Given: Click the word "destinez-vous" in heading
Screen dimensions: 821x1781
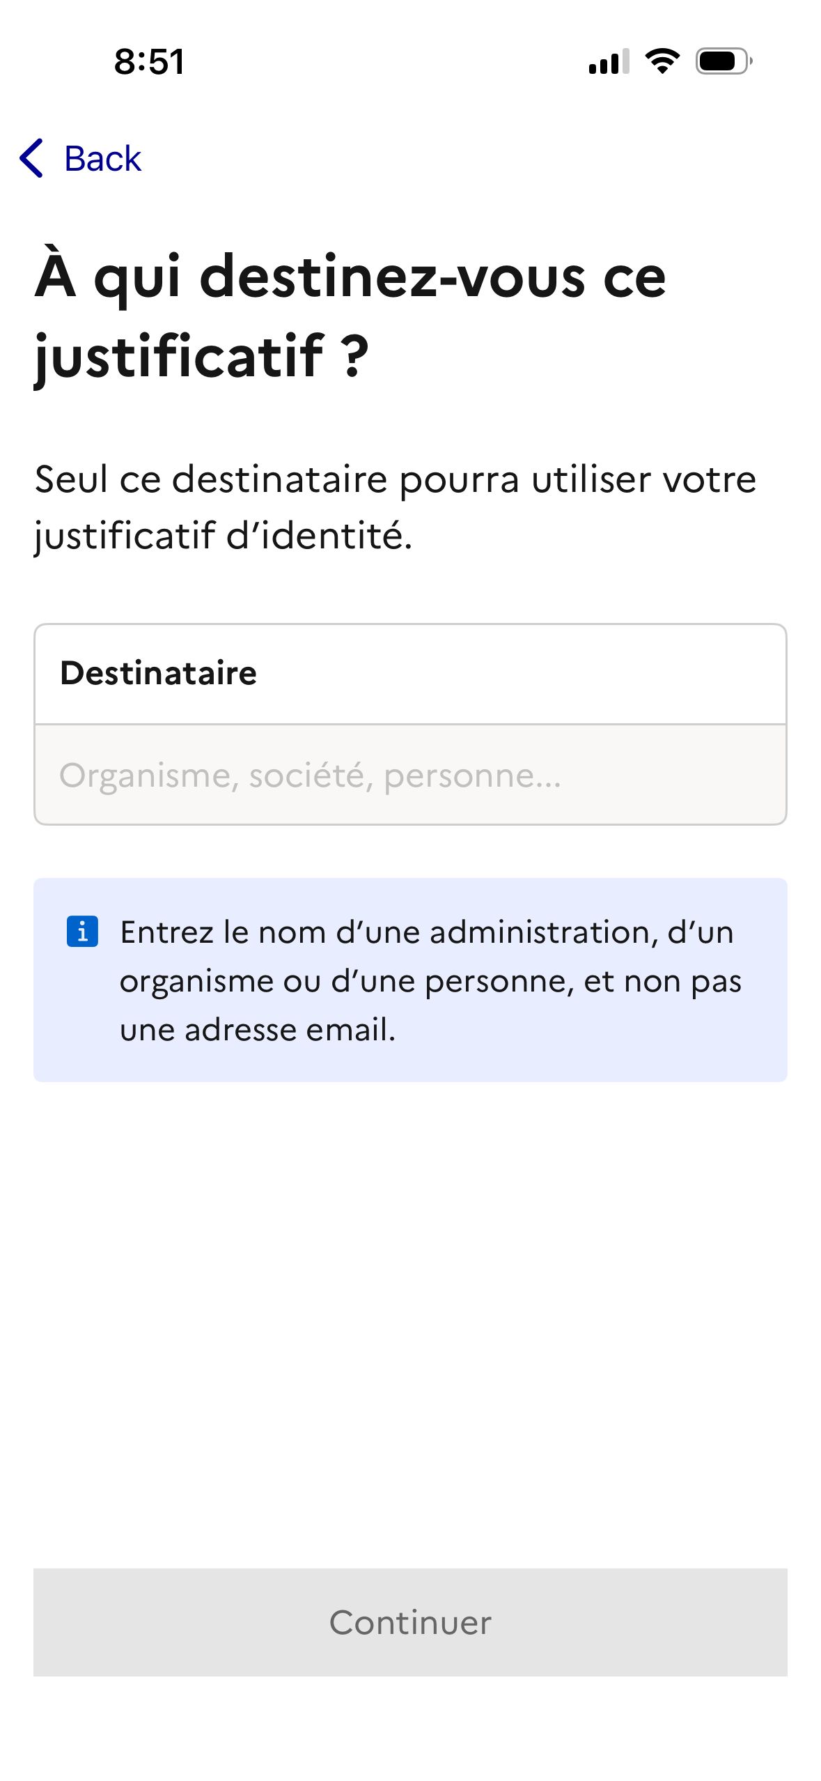Looking at the screenshot, I should pyautogui.click(x=393, y=277).
